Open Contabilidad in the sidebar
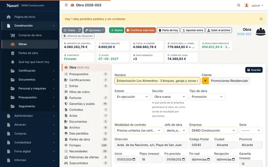 point(30,143)
